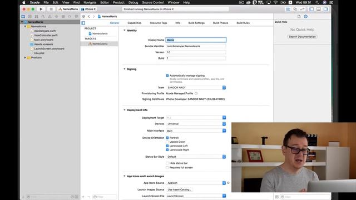
Task: Click Search Documentation button
Action: click(302, 37)
